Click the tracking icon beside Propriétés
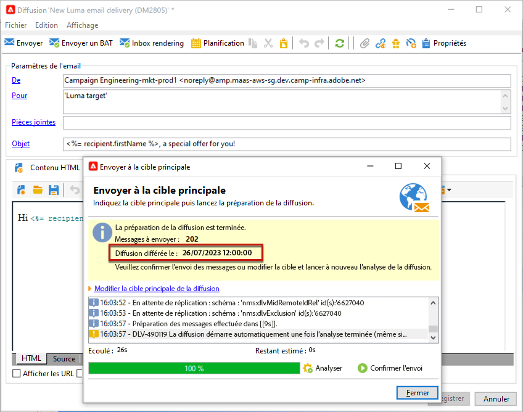 pyautogui.click(x=411, y=43)
